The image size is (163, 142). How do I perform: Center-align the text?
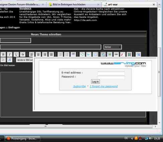click(38, 54)
